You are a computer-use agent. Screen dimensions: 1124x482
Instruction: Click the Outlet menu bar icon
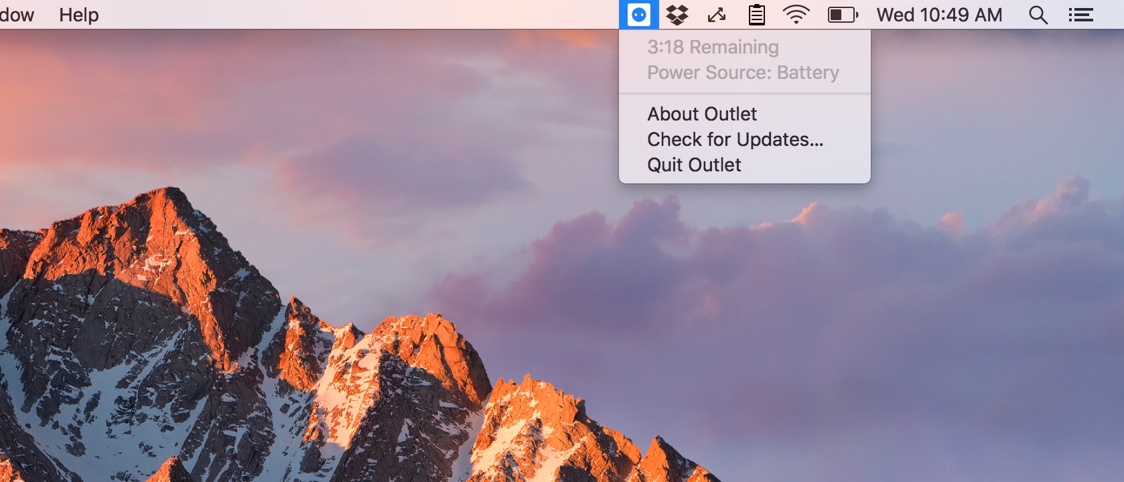639,15
